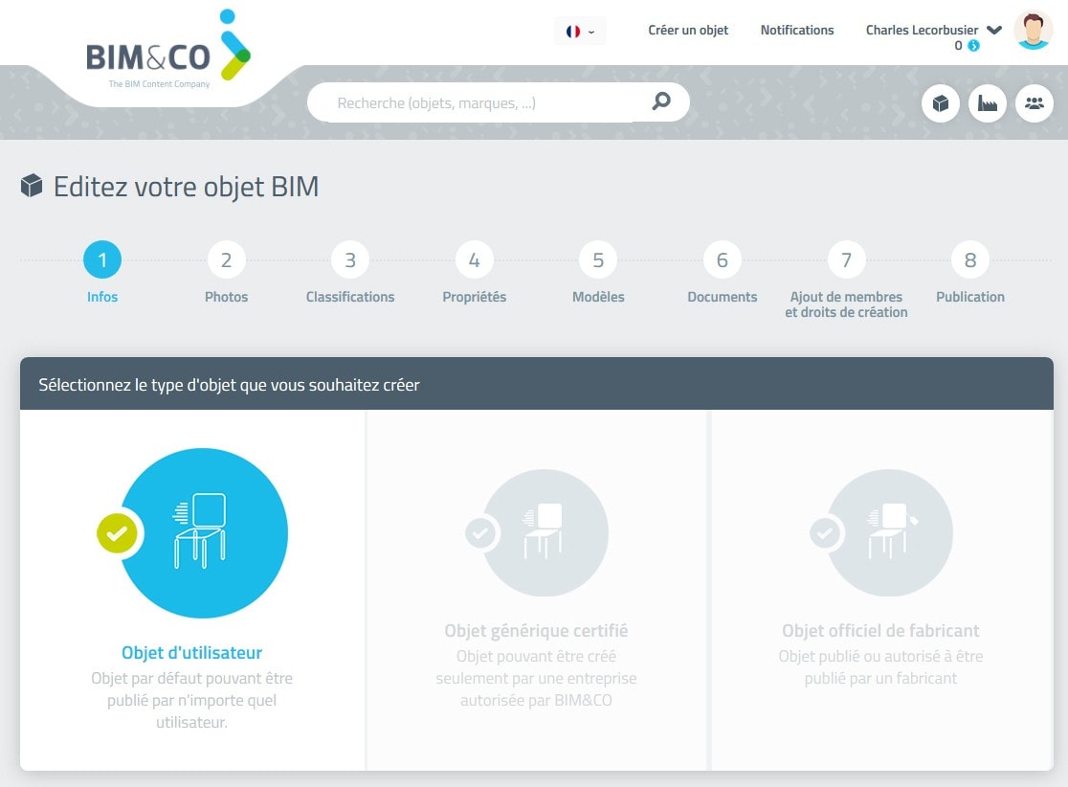Open the French flag language dropdown

580,31
